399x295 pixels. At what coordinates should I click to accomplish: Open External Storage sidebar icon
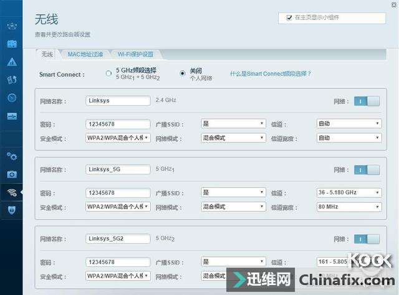click(x=12, y=116)
